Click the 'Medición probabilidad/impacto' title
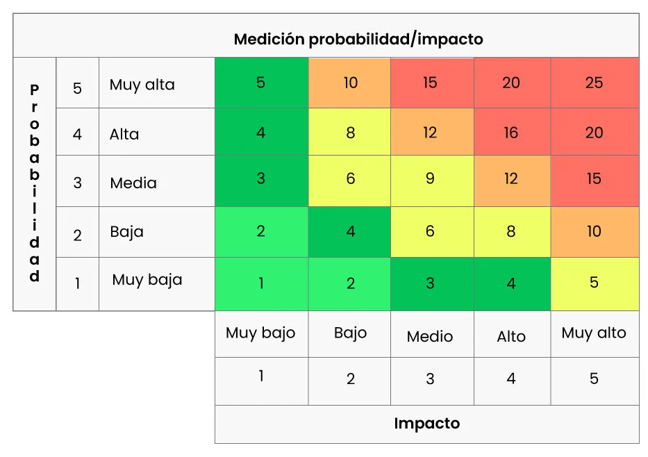648x457 pixels. click(x=358, y=39)
